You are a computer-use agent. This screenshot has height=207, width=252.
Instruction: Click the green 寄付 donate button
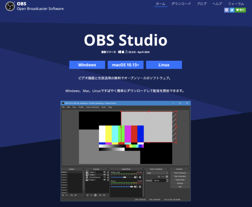[240, 10]
